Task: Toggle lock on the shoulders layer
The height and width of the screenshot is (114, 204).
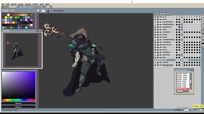Action: click(158, 32)
